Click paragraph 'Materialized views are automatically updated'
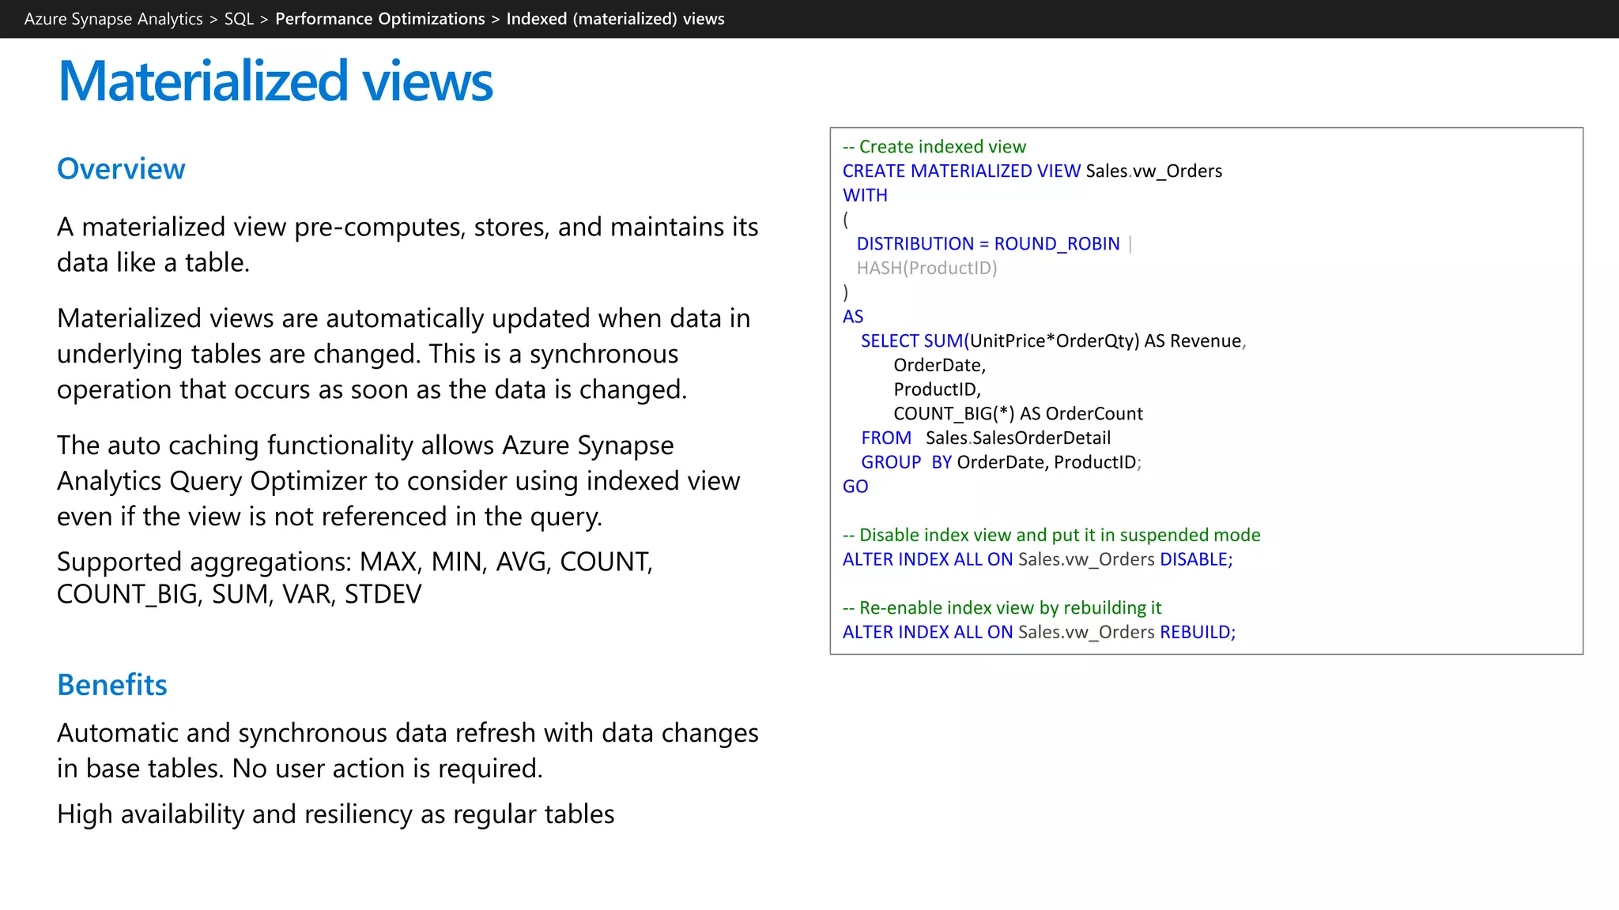The height and width of the screenshot is (910, 1619). [403, 354]
